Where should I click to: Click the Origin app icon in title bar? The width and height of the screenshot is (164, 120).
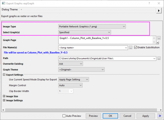(x=4, y=3)
